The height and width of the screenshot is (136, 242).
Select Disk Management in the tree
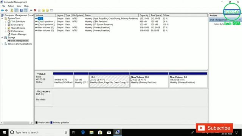coord(20,41)
